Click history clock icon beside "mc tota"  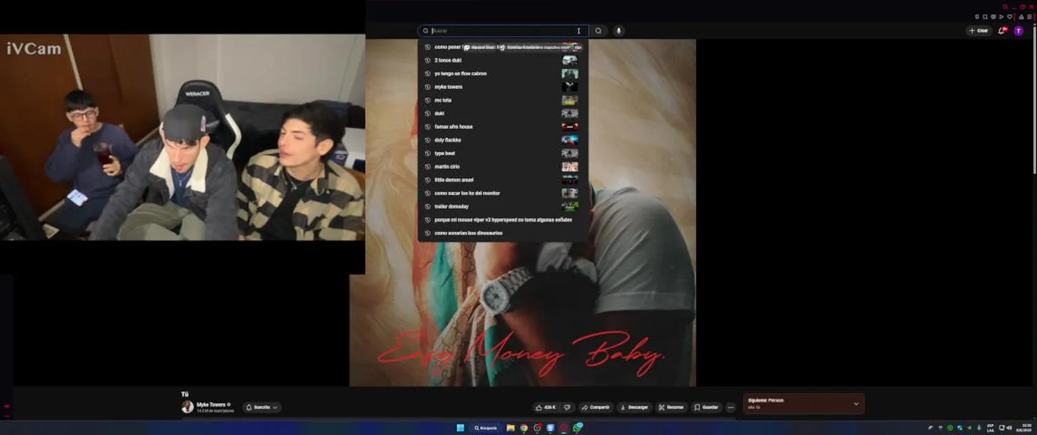tap(428, 100)
